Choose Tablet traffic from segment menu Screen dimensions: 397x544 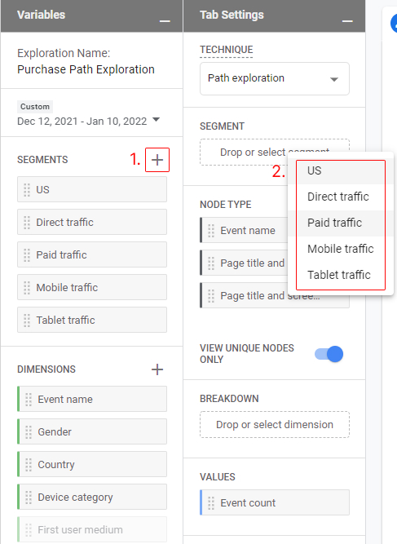point(341,275)
